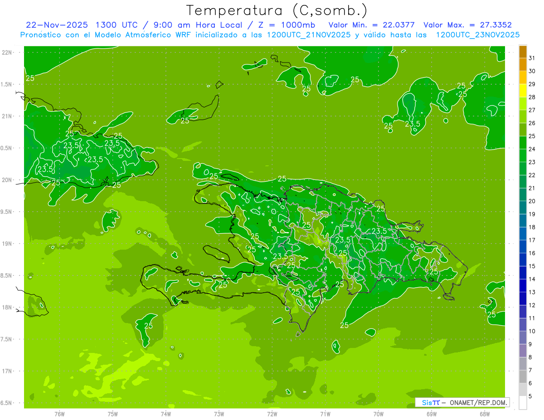Viewport: 544px width, 420px height.
Task: Select the legend swatch between 24 and 25
Action: pos(523,143)
